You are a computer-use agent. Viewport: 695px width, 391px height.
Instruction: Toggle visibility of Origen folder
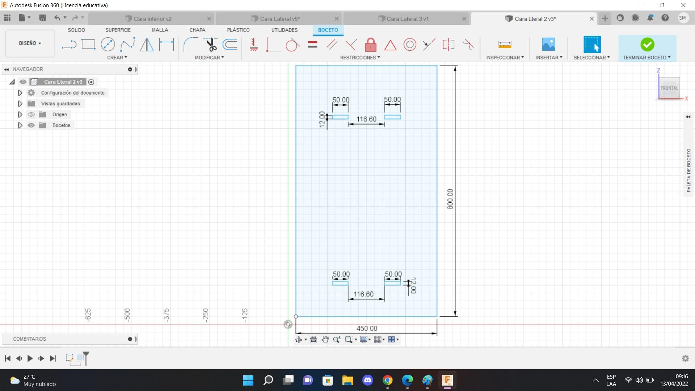tap(31, 114)
